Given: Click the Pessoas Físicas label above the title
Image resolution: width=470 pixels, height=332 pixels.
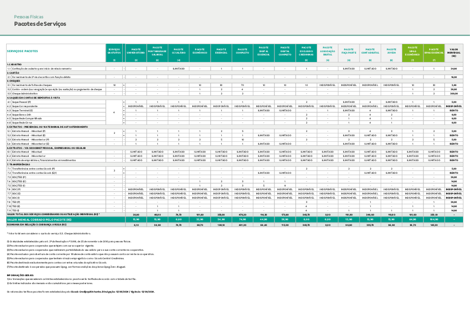Looking at the screenshot, I should coord(27,16).
